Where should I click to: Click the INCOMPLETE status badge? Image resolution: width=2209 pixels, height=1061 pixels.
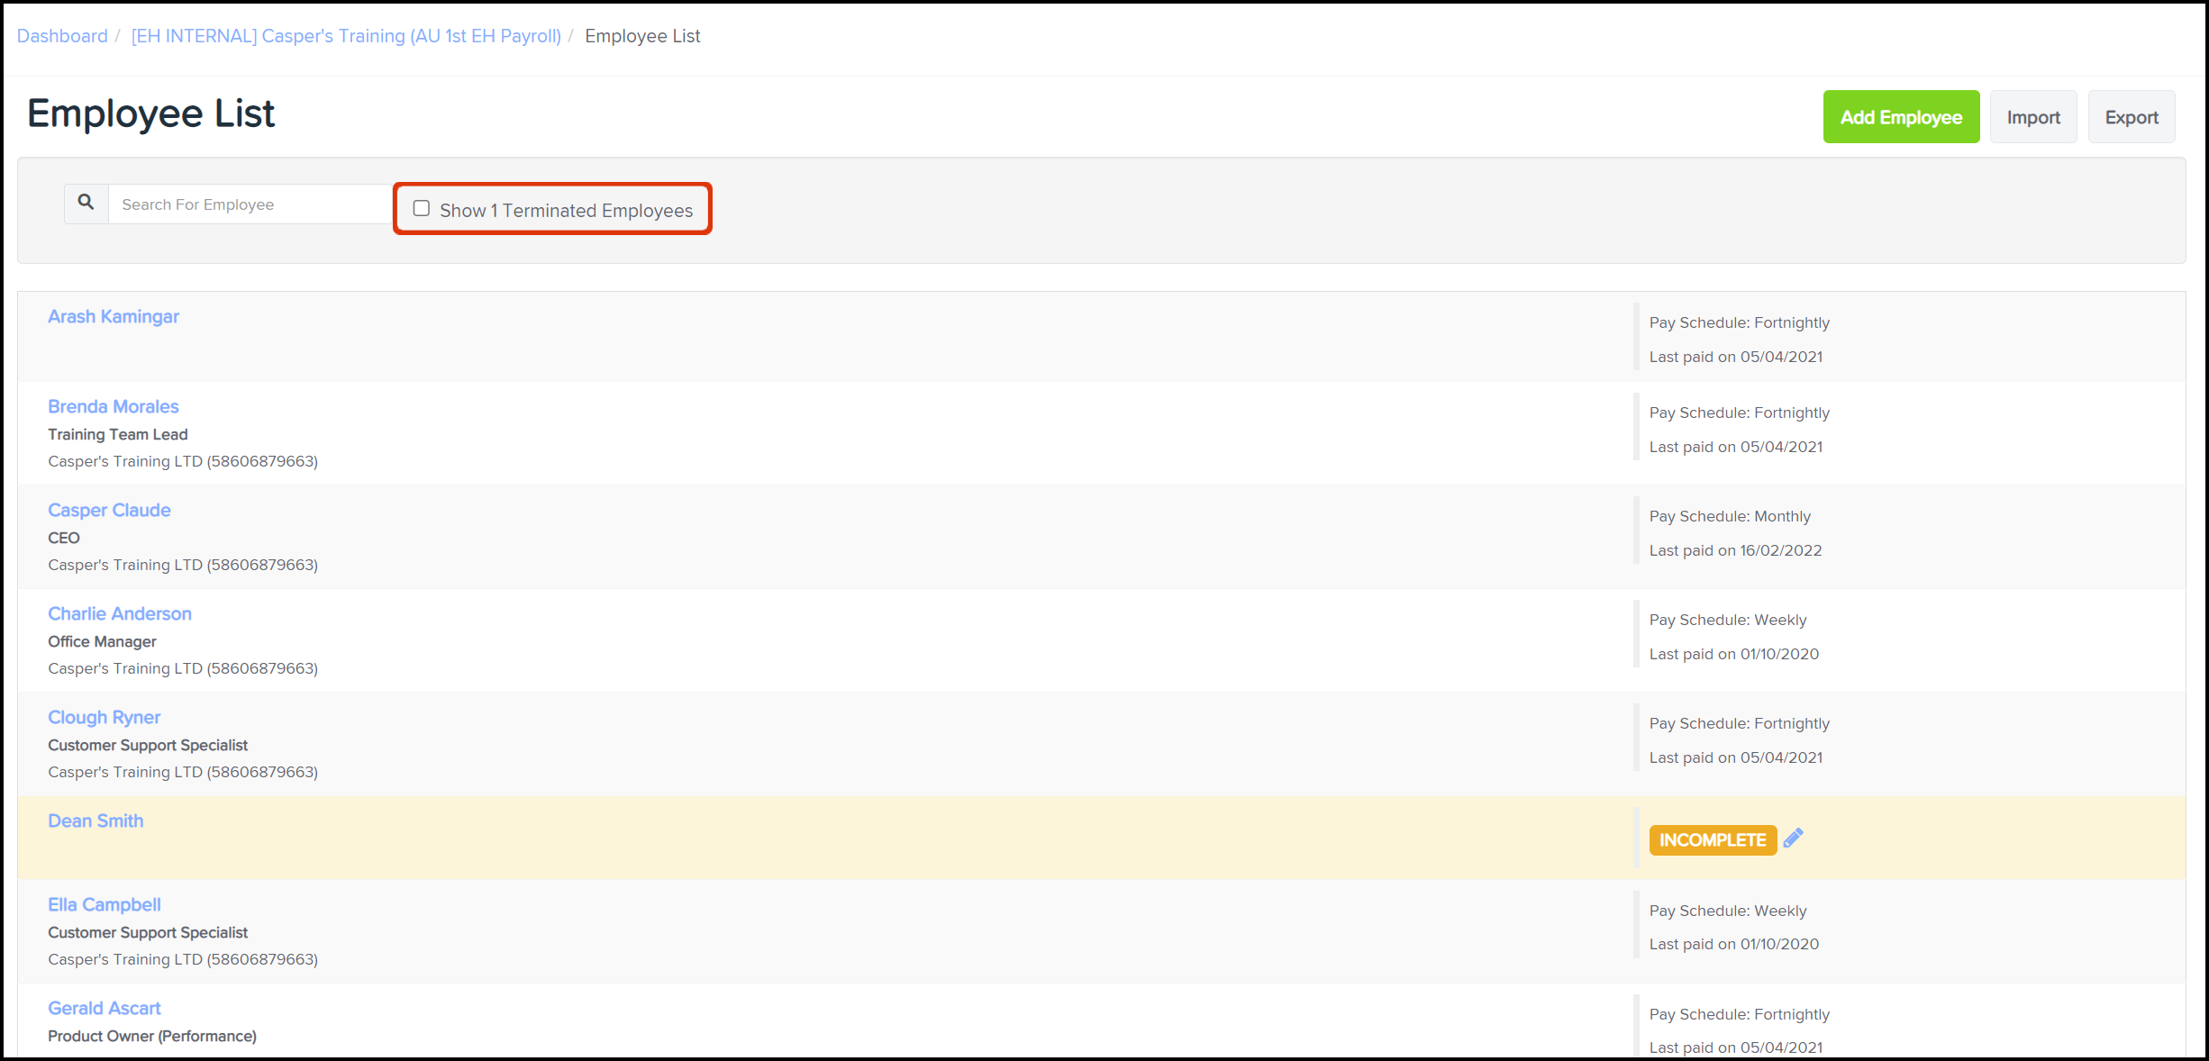[x=1712, y=840]
